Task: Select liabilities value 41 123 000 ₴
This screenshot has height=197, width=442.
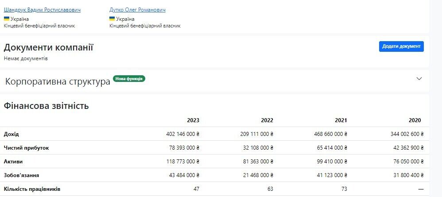Action: (332, 175)
